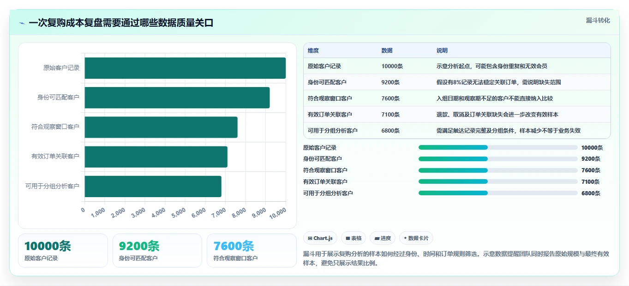Click table row label 符合观察窗口客户

(x=330, y=99)
